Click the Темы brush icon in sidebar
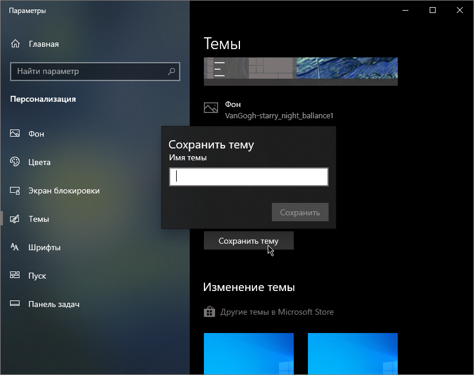 point(15,219)
